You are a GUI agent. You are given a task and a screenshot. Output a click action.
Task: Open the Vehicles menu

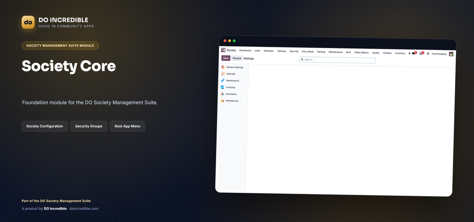(x=281, y=51)
